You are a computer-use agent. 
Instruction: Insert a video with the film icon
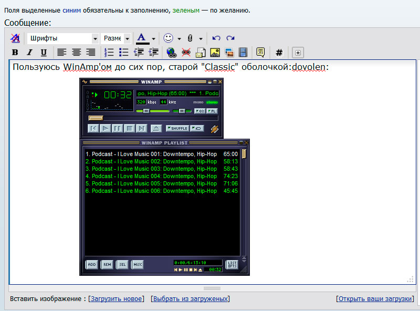(x=243, y=53)
